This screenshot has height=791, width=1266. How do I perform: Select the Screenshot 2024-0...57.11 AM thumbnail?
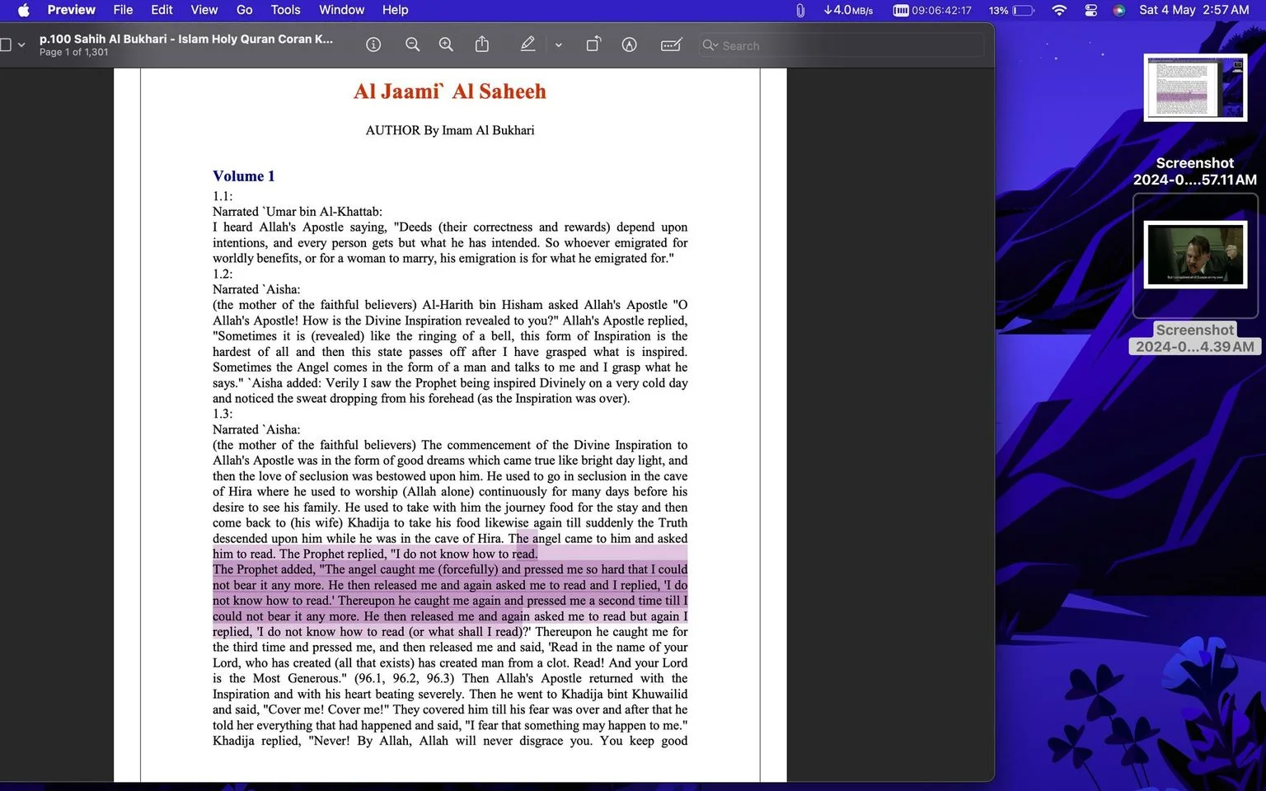pyautogui.click(x=1195, y=87)
